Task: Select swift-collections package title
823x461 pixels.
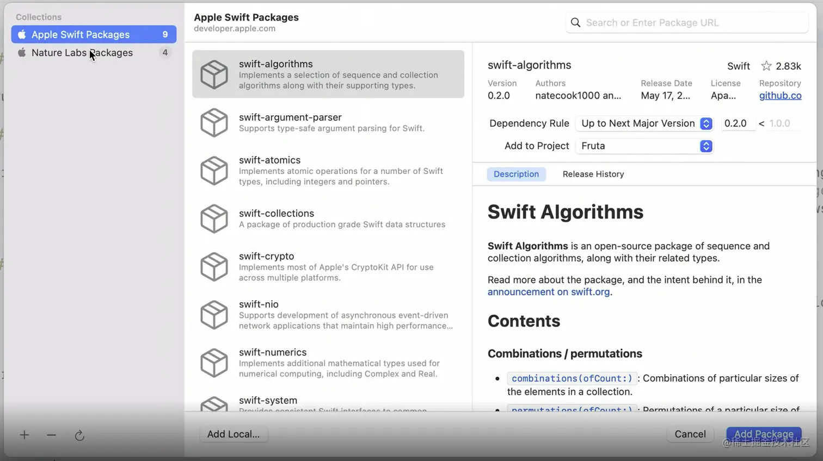Action: [x=277, y=214]
